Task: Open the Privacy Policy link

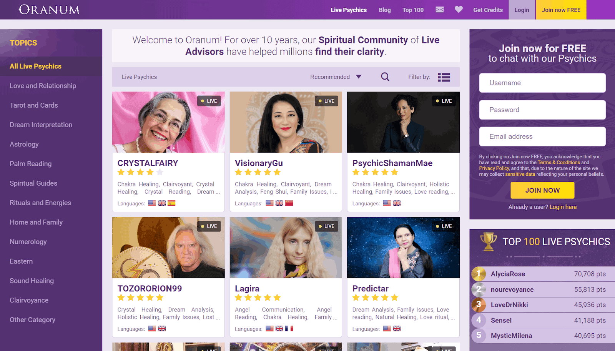Action: 494,168
